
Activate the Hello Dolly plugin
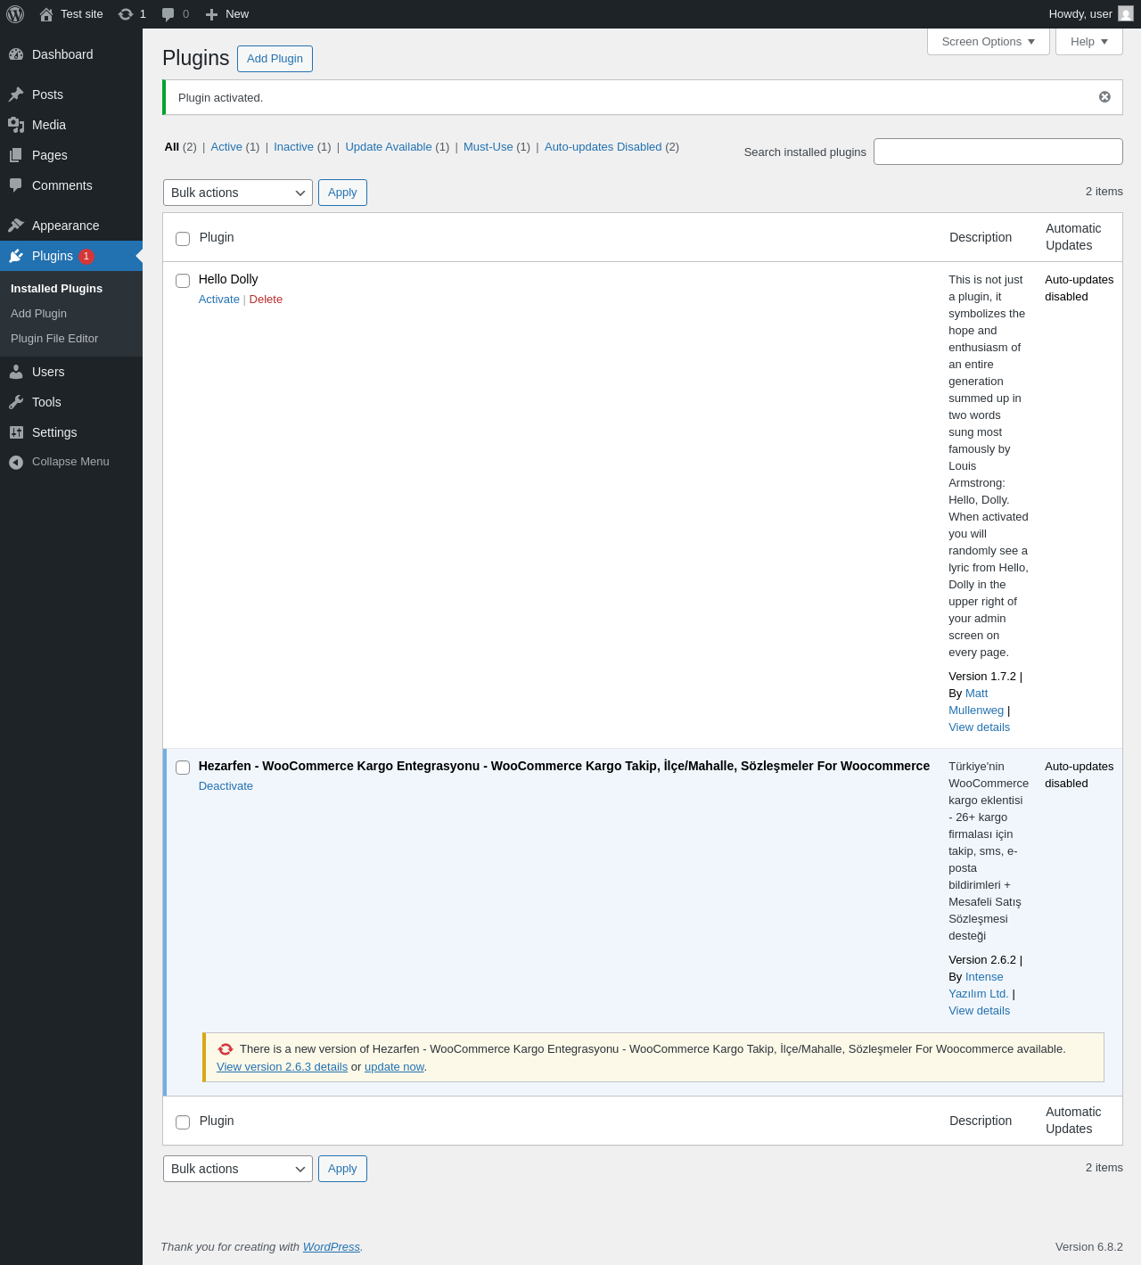click(219, 300)
